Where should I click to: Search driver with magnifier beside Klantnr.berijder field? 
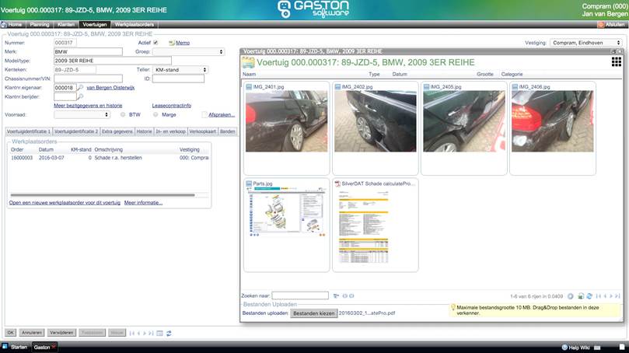[80, 96]
